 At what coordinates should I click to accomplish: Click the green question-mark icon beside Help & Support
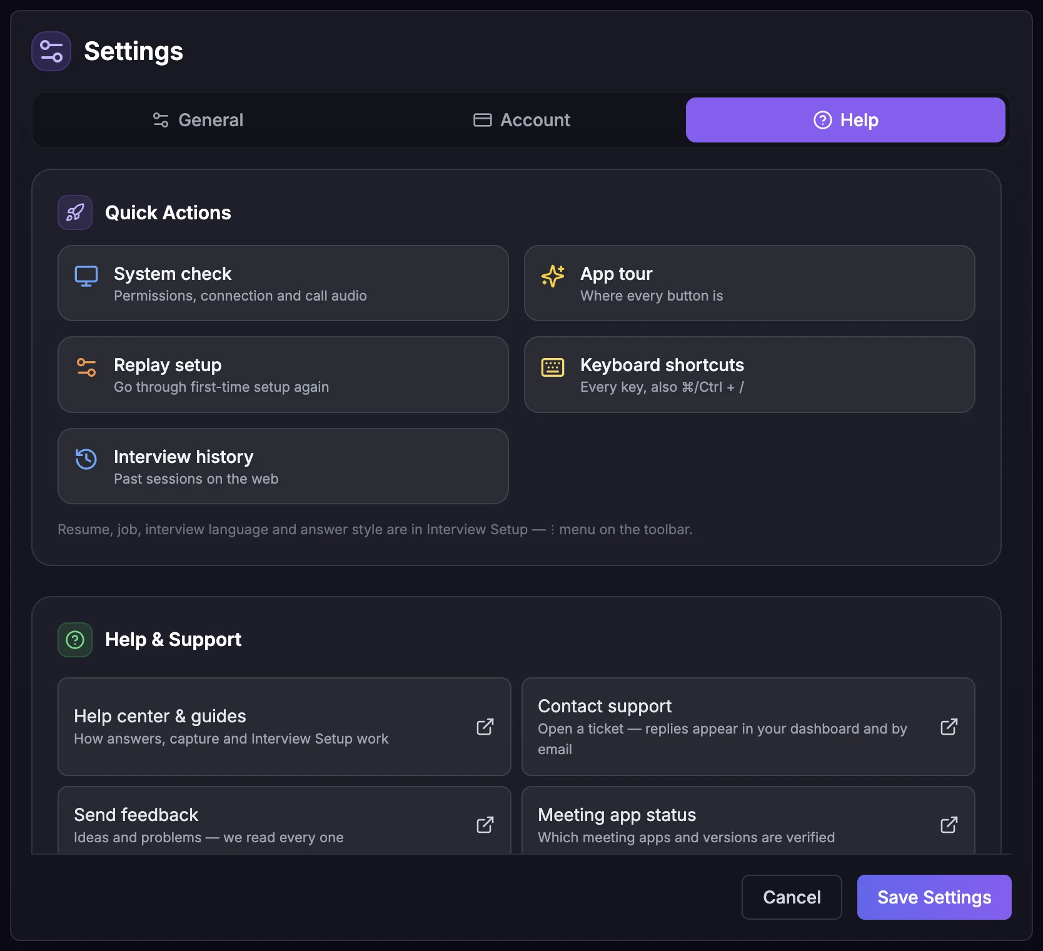pos(75,640)
